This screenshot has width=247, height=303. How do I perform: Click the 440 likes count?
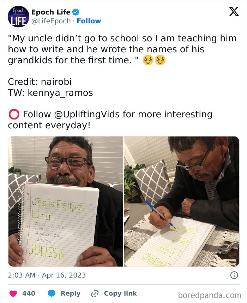(29, 293)
